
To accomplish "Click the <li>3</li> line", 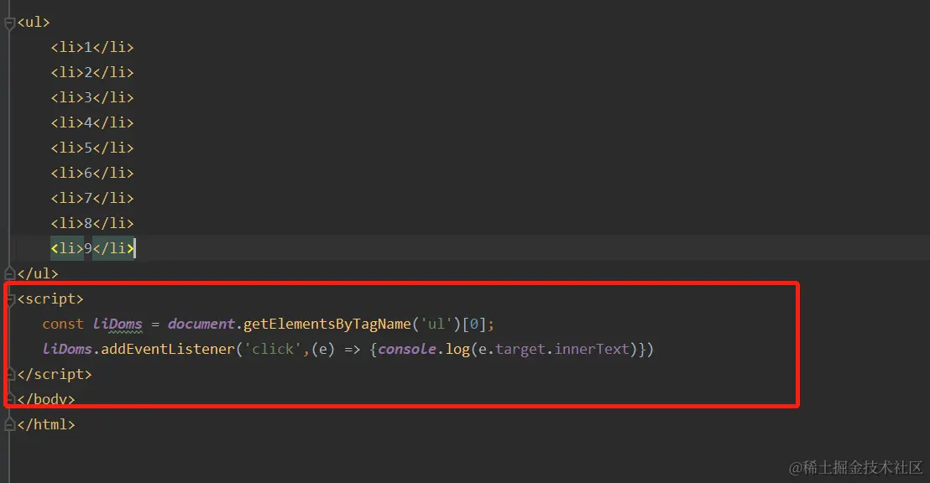I will coord(92,97).
